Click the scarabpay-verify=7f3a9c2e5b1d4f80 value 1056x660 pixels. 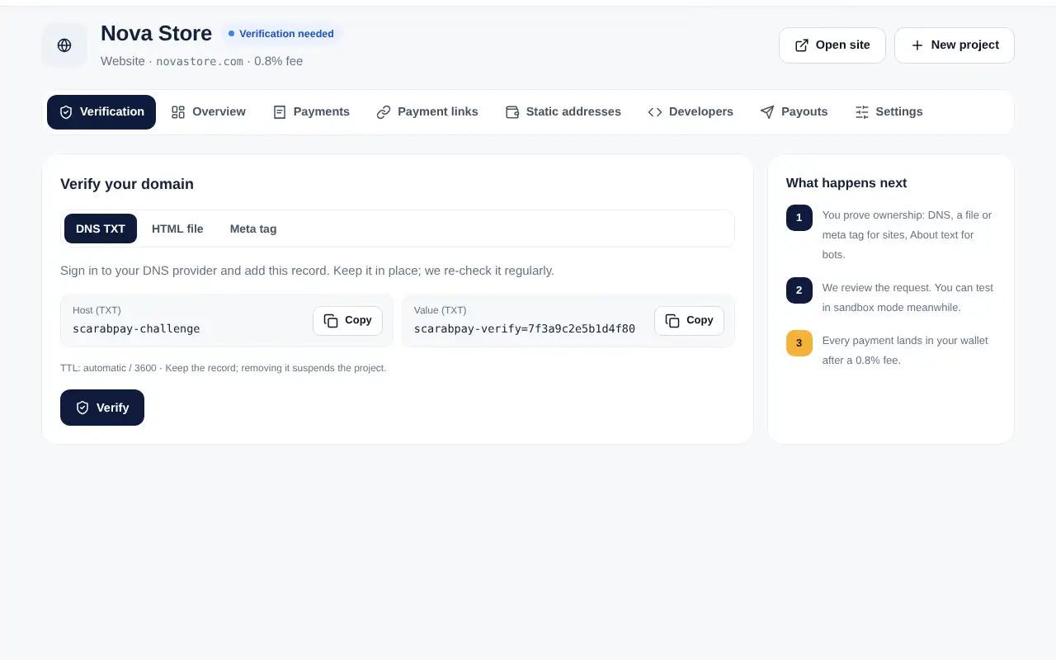[525, 328]
